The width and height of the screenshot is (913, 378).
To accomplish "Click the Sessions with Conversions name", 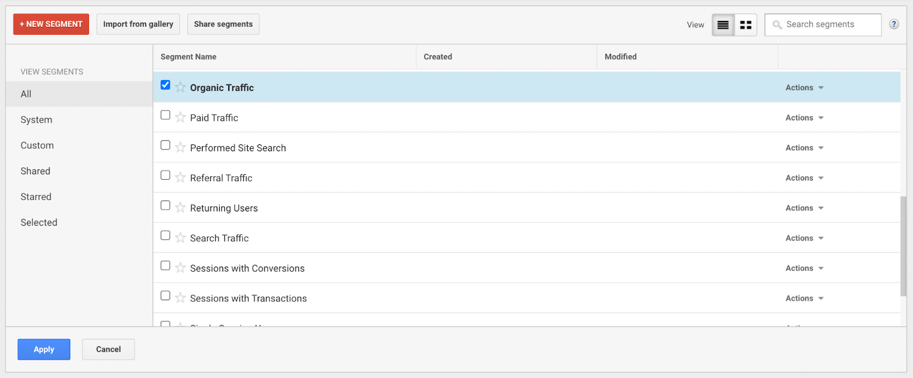I will (x=247, y=268).
